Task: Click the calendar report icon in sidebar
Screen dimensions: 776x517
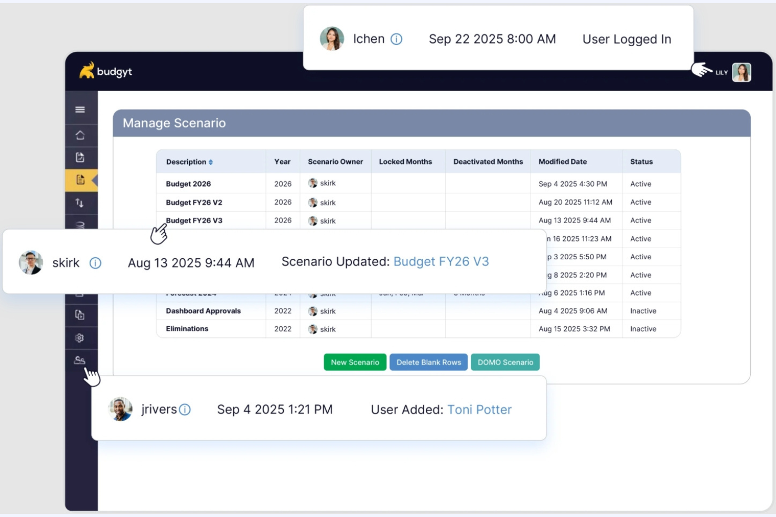Action: click(x=80, y=157)
